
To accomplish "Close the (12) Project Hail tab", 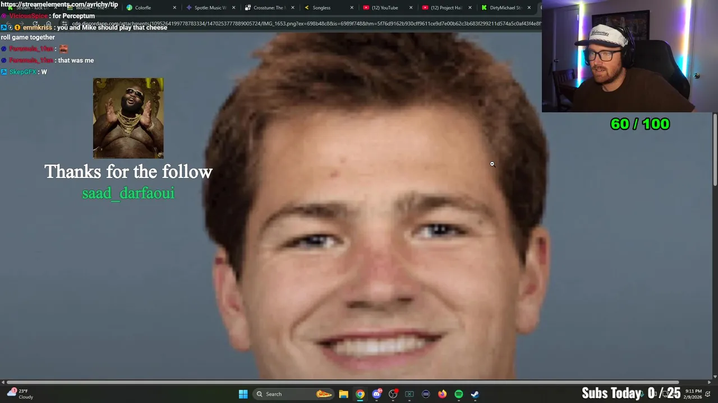I will click(x=470, y=8).
